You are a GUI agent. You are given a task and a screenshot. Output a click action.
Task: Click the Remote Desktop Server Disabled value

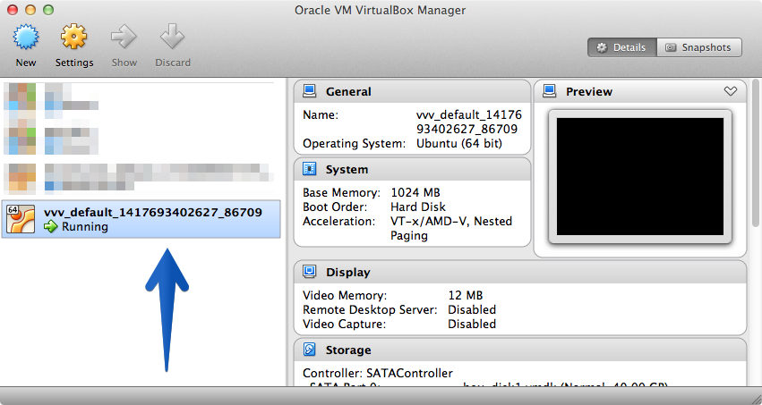coord(472,309)
